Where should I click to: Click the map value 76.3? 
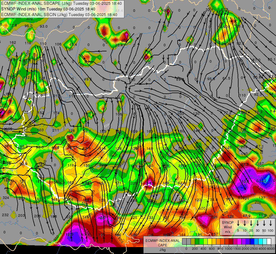point(259,112)
